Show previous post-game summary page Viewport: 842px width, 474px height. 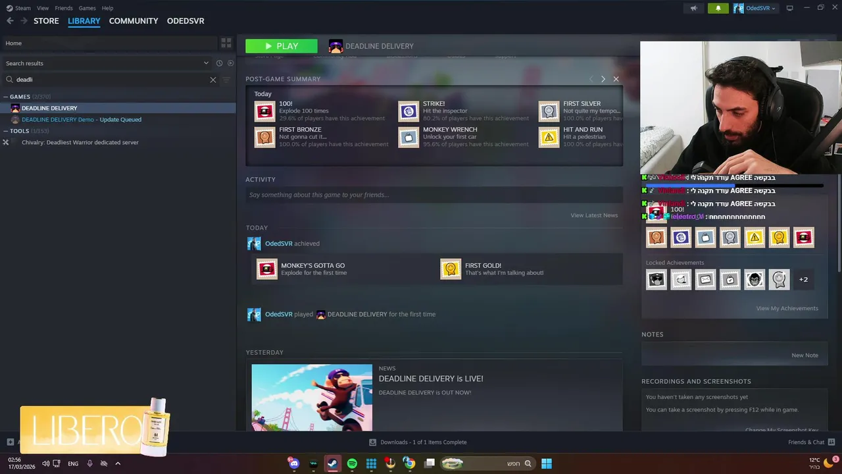[591, 79]
